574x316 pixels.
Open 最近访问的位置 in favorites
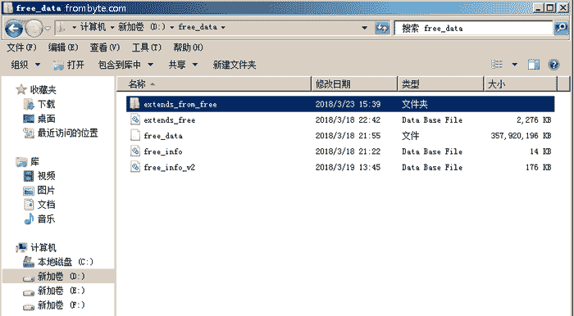pyautogui.click(x=68, y=133)
